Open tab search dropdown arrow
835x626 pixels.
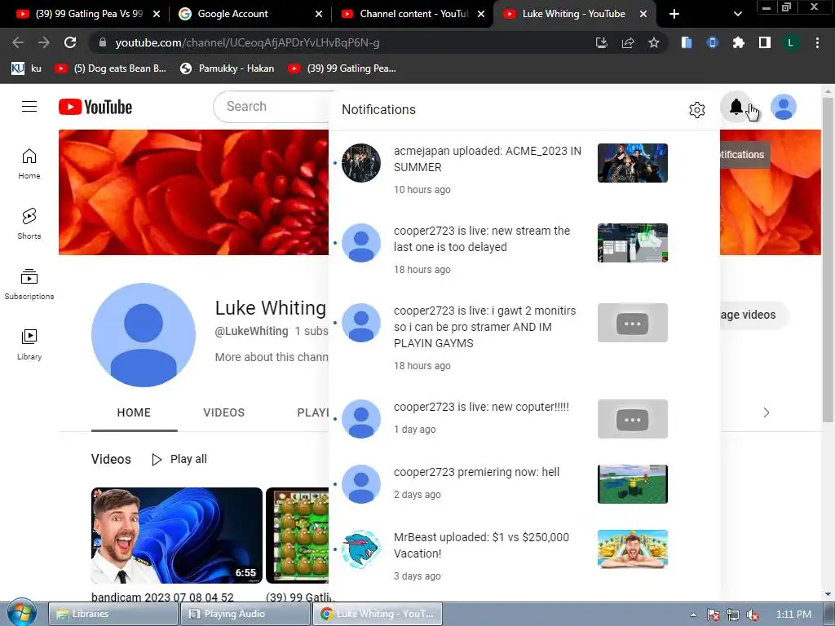[737, 14]
